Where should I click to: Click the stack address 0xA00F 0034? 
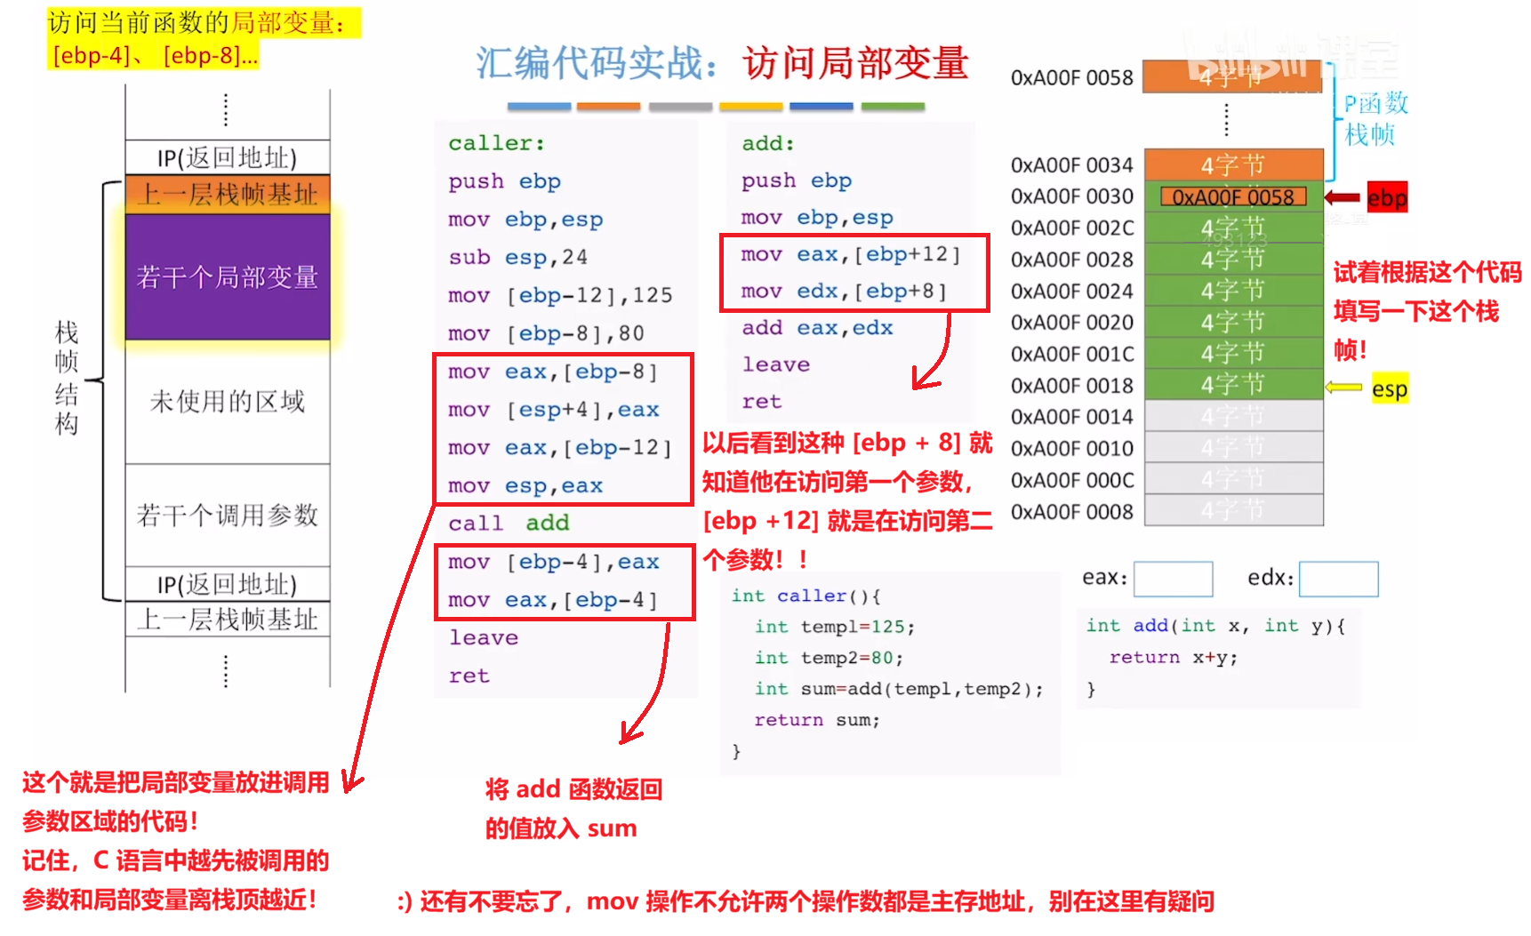tap(1072, 165)
